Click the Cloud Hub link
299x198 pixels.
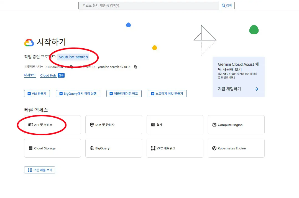click(x=48, y=75)
